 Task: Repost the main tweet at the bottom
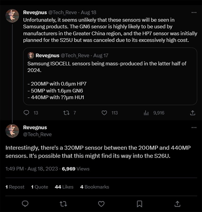tap(64, 204)
